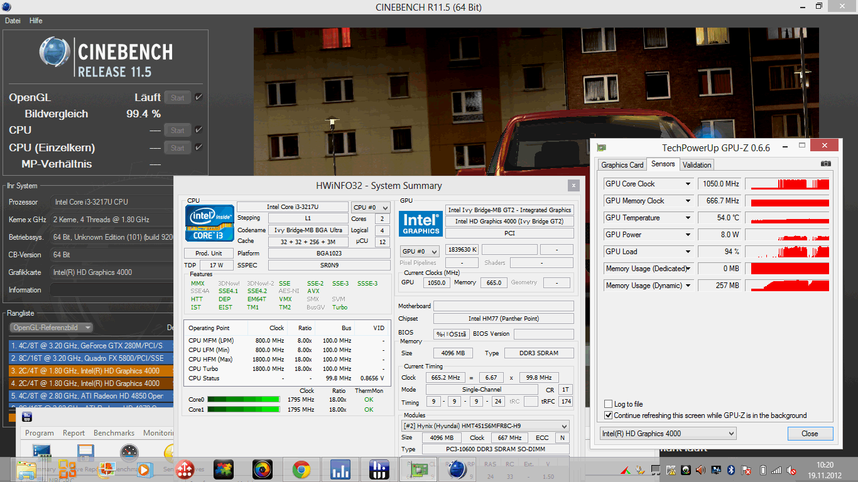Click the Close button in GPU-Z

pyautogui.click(x=810, y=434)
